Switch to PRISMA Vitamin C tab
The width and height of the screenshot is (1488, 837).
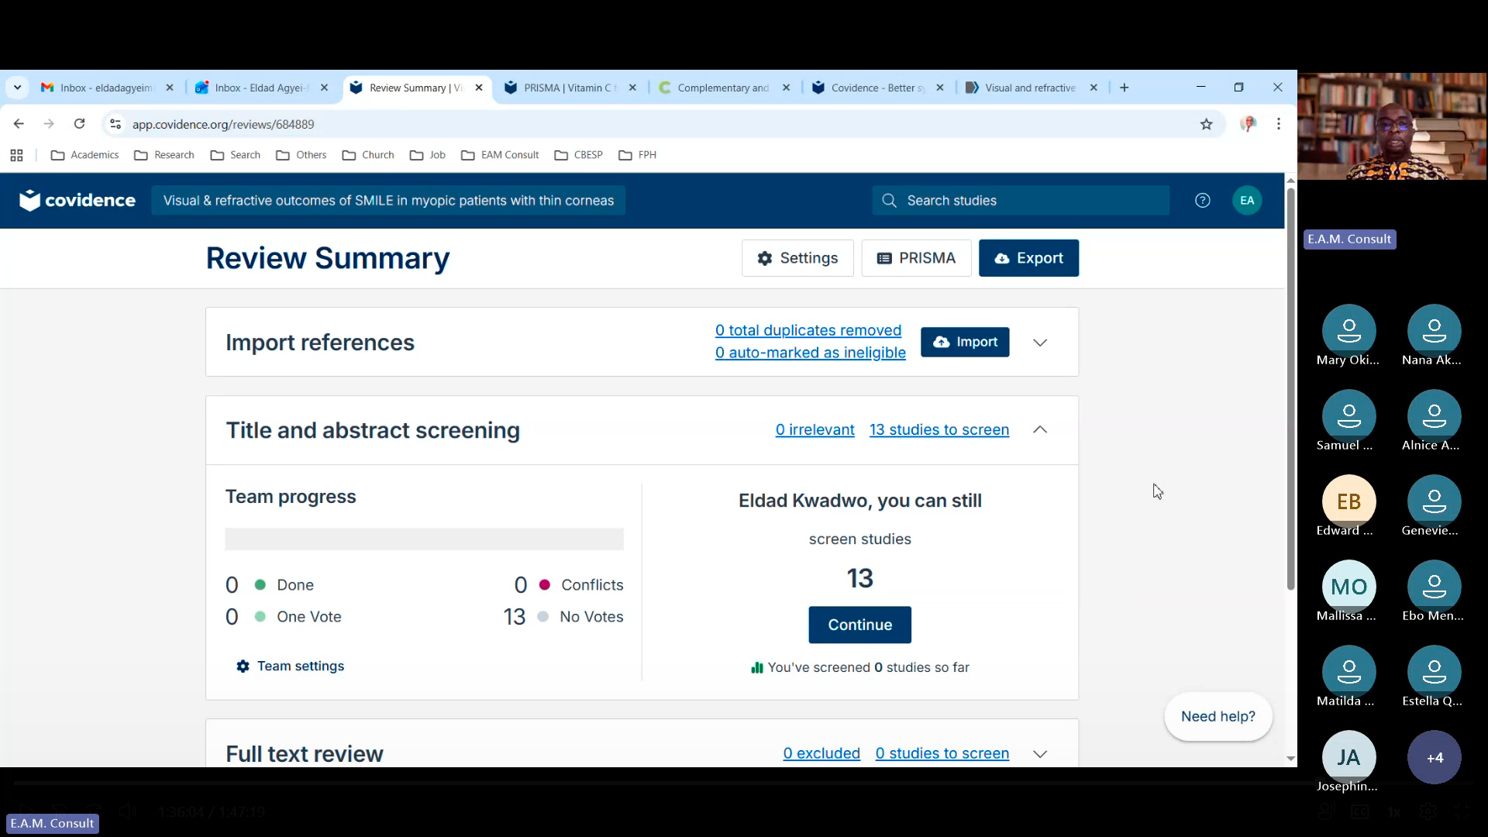click(x=566, y=88)
